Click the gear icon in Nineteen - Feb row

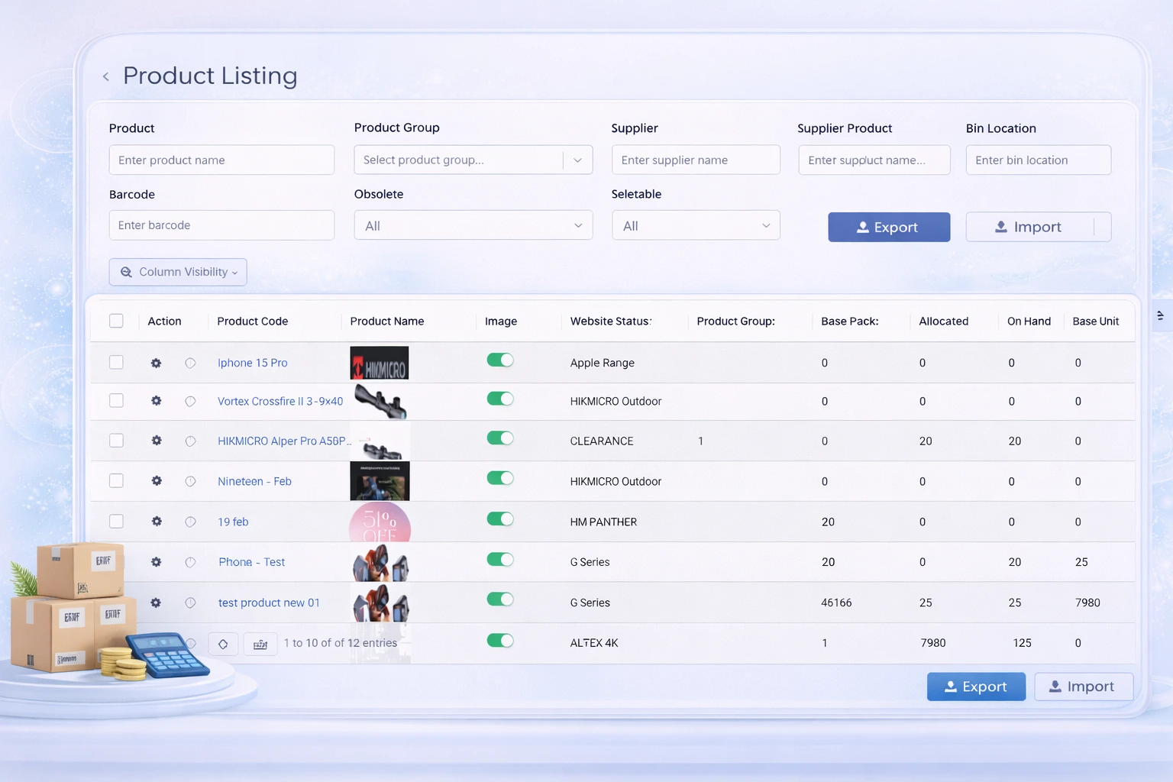pyautogui.click(x=156, y=481)
